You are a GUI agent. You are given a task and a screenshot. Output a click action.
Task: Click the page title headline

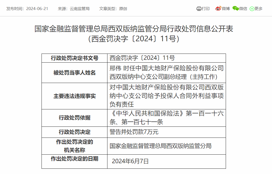134,29
